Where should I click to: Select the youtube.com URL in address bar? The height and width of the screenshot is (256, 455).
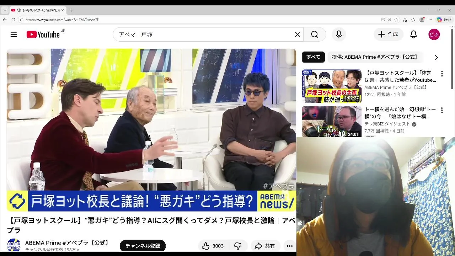(62, 20)
